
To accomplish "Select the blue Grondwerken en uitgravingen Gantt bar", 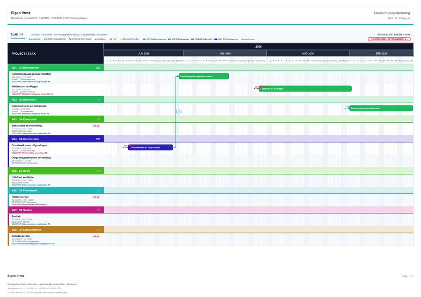I will tap(150, 148).
